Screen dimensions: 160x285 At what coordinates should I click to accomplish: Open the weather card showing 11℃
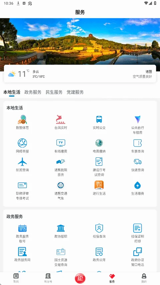[80, 74]
